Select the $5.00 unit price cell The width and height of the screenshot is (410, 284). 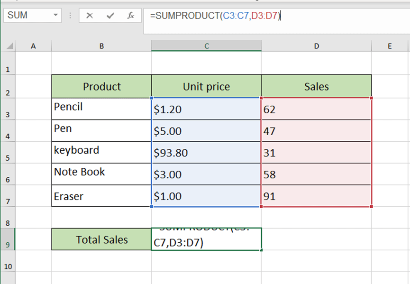point(206,131)
